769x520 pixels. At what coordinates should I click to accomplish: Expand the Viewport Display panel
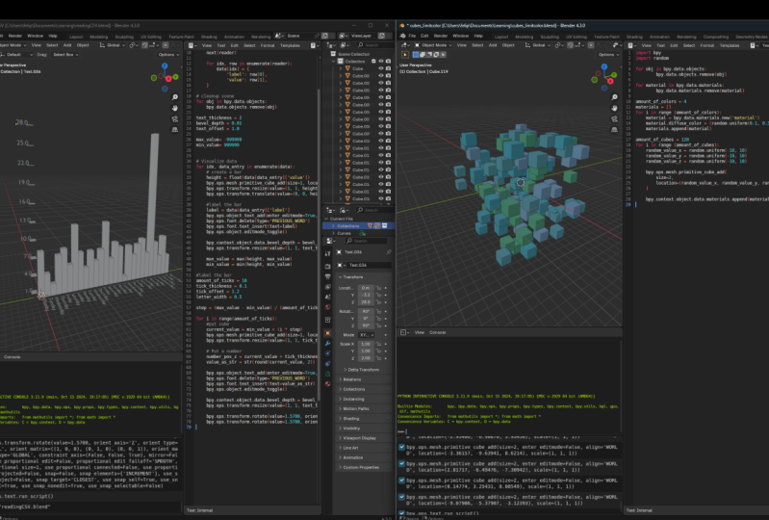click(365, 437)
